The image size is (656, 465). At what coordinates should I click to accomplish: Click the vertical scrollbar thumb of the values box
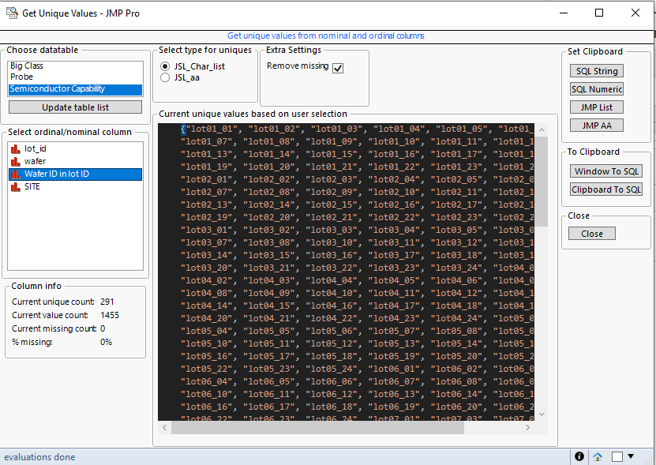point(542,181)
